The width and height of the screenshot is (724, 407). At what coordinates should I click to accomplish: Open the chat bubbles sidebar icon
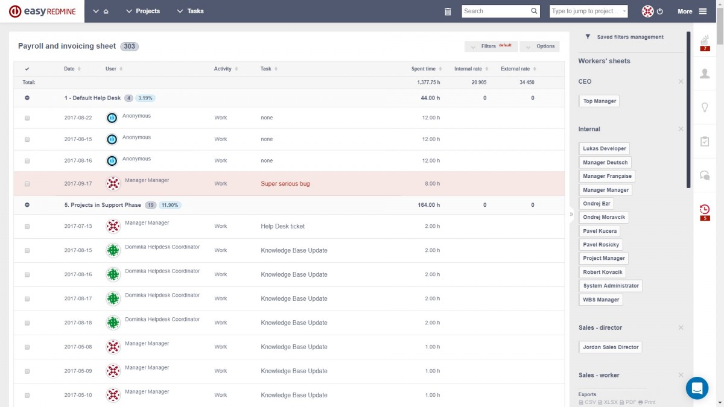coord(704,175)
